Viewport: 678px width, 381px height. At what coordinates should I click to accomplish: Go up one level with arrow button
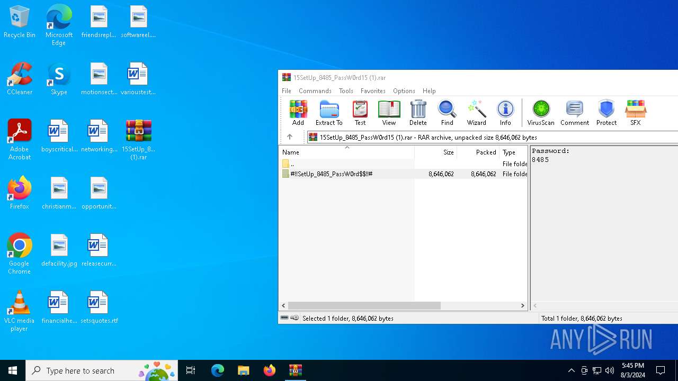pos(290,137)
